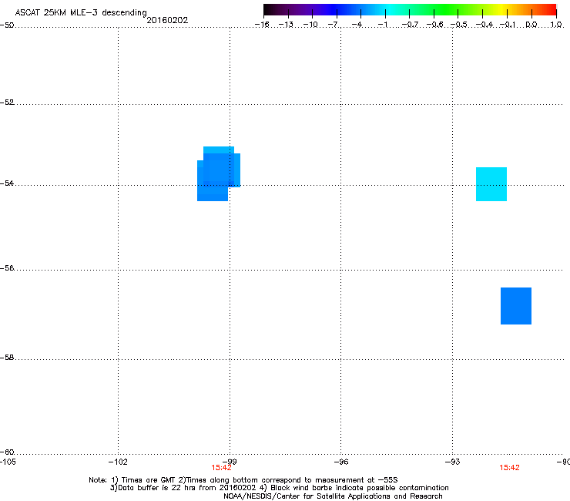Click the colorbar label -13
570x501 pixels.
[x=286, y=25]
